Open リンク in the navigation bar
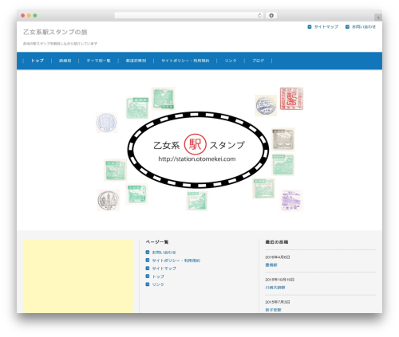Screen dimensions: 399x337 click(231, 61)
